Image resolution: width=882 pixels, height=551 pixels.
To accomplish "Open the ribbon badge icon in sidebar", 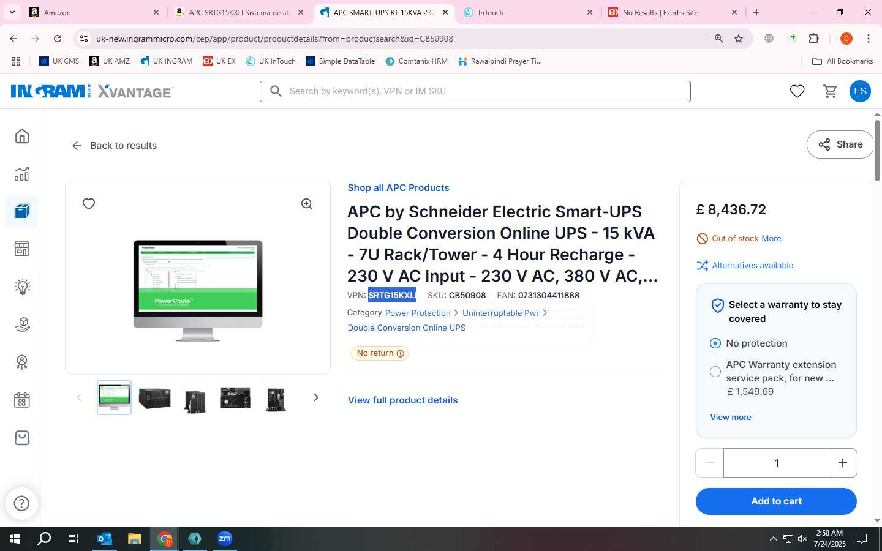I will pyautogui.click(x=22, y=362).
